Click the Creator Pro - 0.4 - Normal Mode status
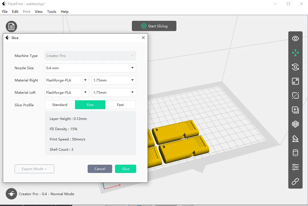This screenshot has width=308, height=206. (x=47, y=194)
